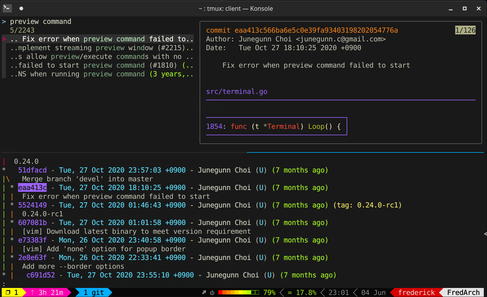Click the fzf query prompt 'preview command'
Image resolution: width=487 pixels, height=297 pixels.
pyautogui.click(x=41, y=22)
